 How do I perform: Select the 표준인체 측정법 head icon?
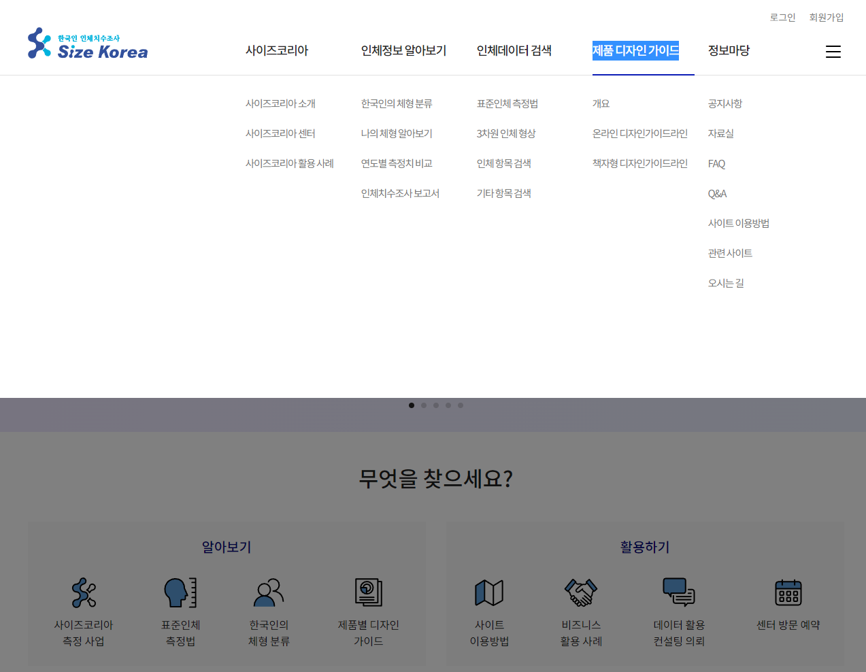coord(180,592)
